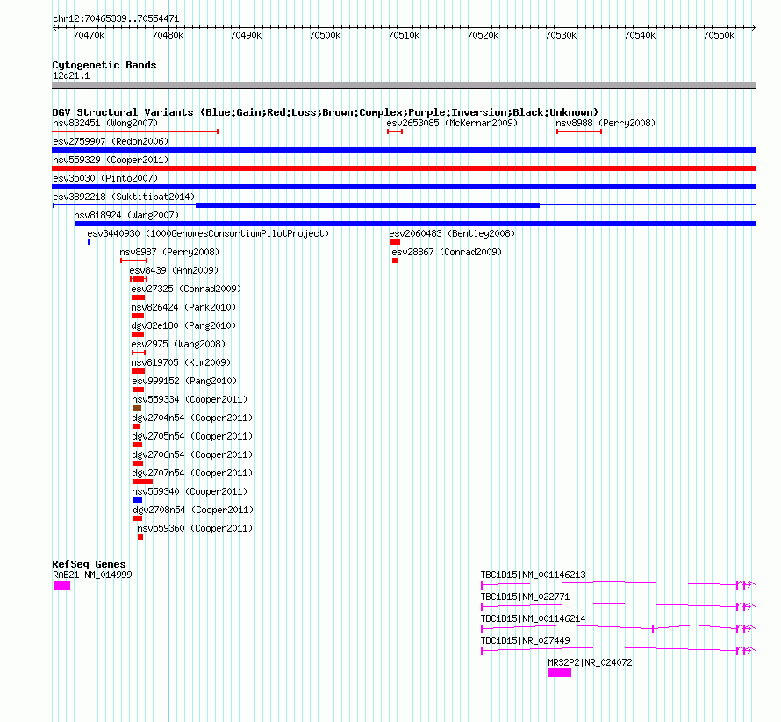
Task: Click the nsv832451 (Wong2007) variant label
Action: coord(105,123)
